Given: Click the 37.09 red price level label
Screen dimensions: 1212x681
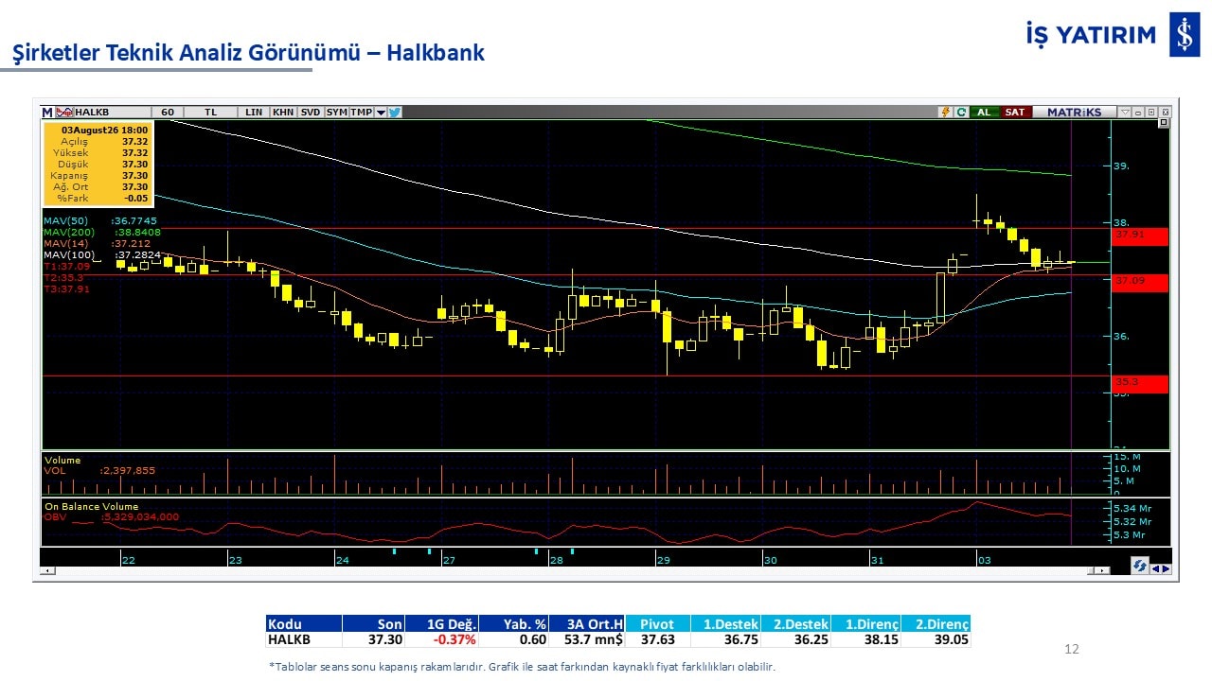Looking at the screenshot, I should pyautogui.click(x=1140, y=282).
